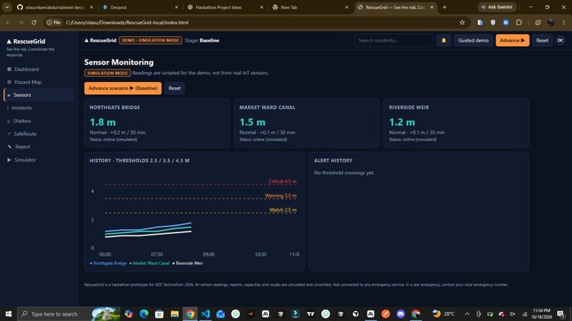This screenshot has width=572, height=321.
Task: Open the shield extension icon in the toolbar
Action: (x=493, y=23)
